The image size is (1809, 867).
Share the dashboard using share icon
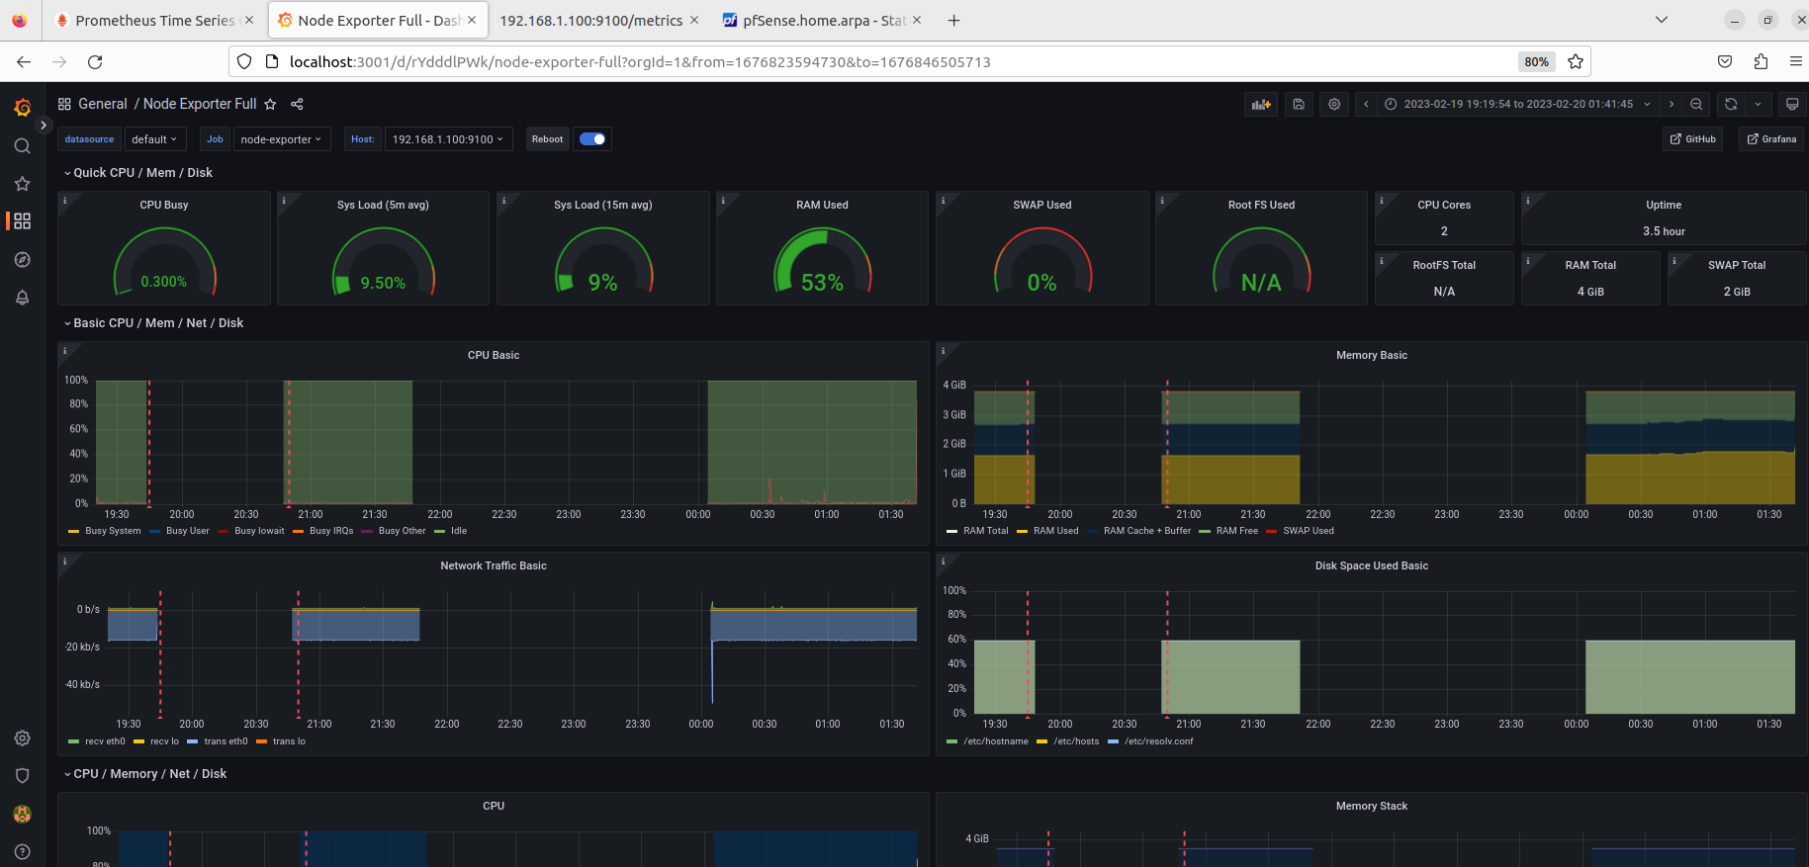click(x=297, y=104)
